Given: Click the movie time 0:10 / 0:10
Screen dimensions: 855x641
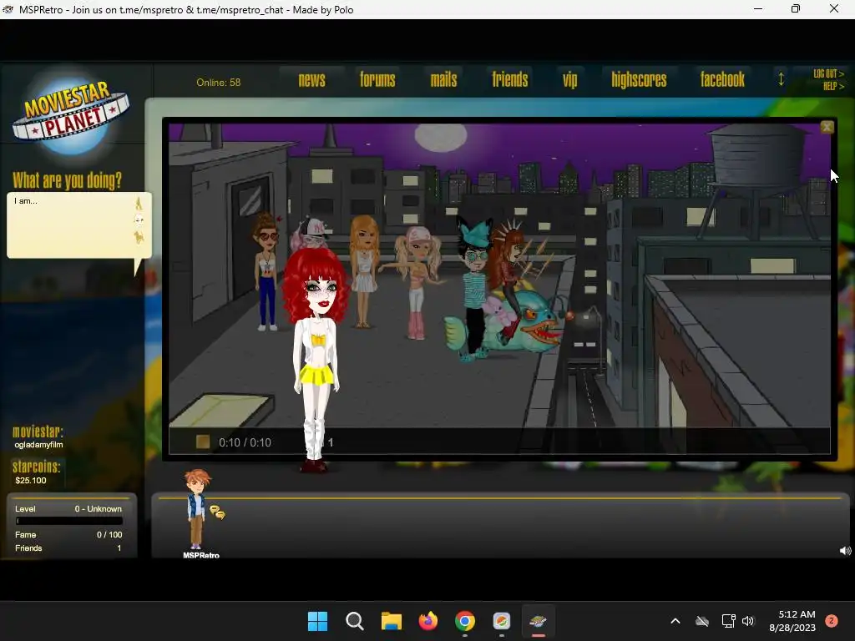Looking at the screenshot, I should [x=245, y=442].
